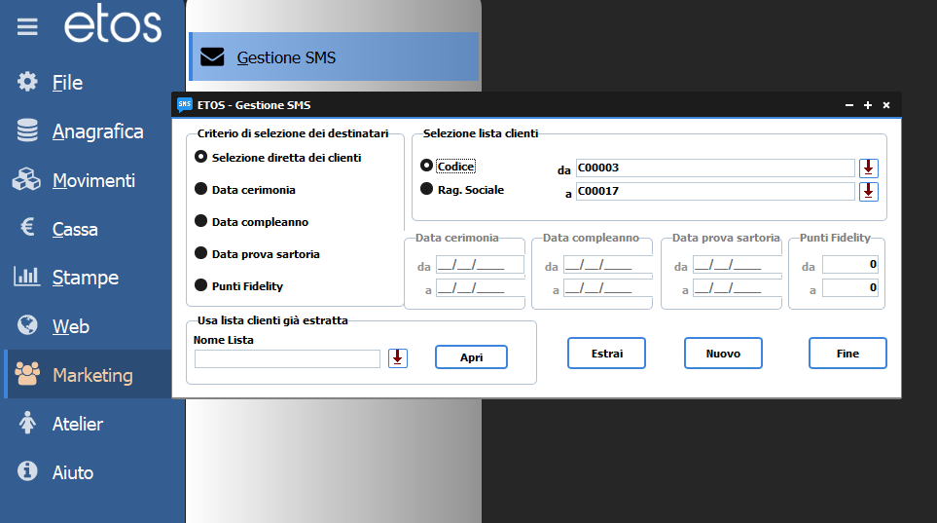Click the Nome Lista text field

[287, 358]
